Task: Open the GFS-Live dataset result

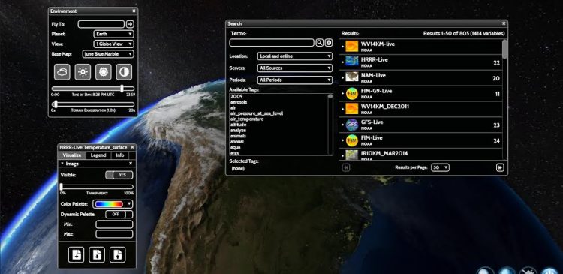Action: point(421,125)
